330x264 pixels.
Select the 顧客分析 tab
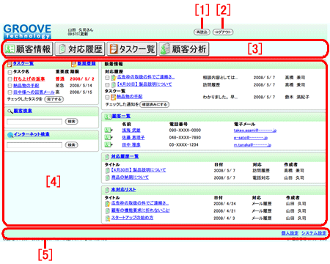(x=184, y=49)
